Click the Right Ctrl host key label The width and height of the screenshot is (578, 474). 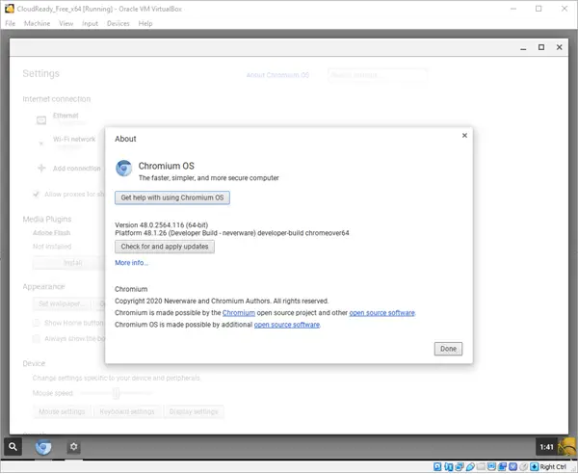point(553,467)
